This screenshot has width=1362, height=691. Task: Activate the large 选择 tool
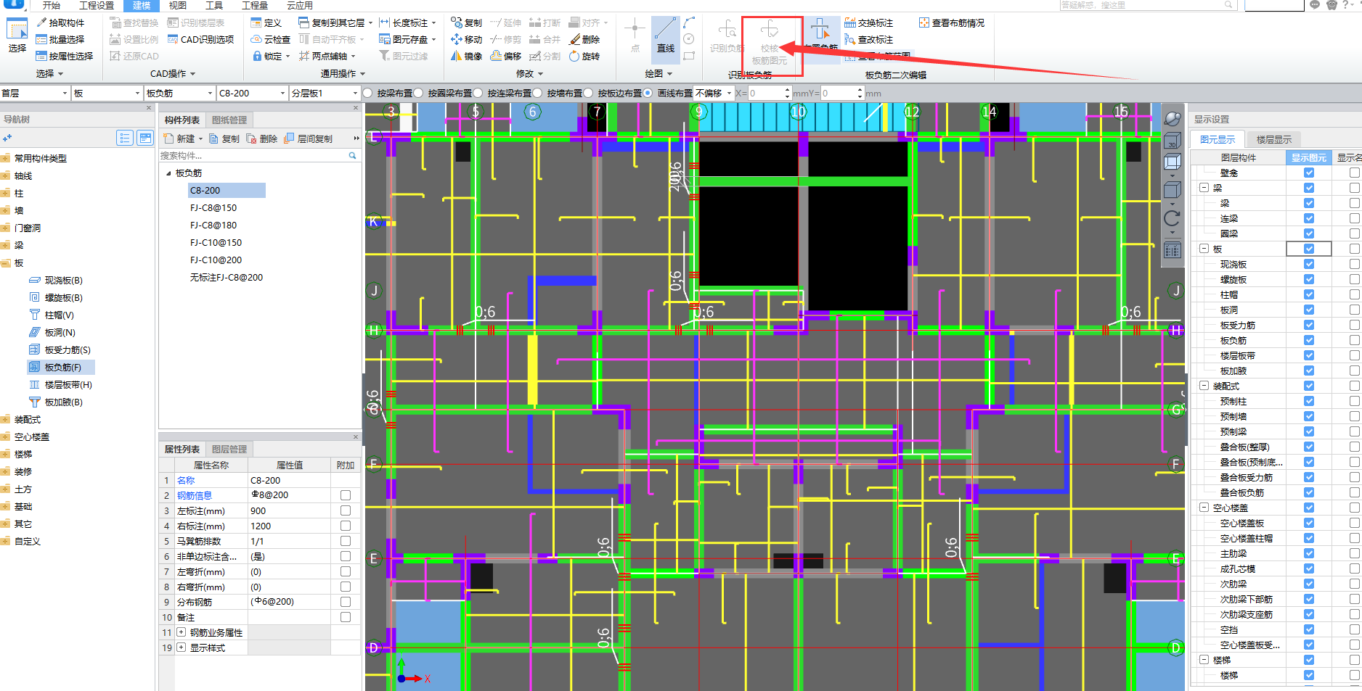coord(17,37)
